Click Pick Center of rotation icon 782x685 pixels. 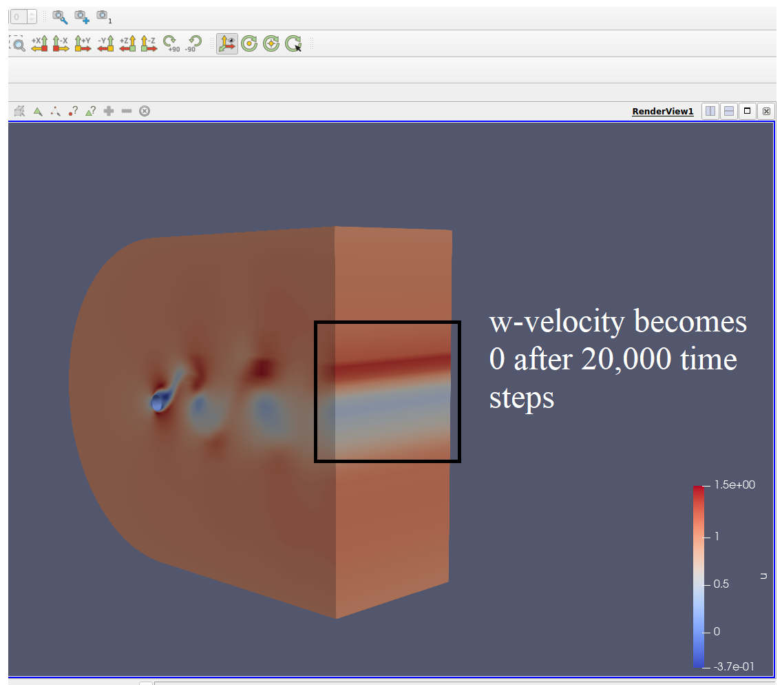[x=294, y=44]
